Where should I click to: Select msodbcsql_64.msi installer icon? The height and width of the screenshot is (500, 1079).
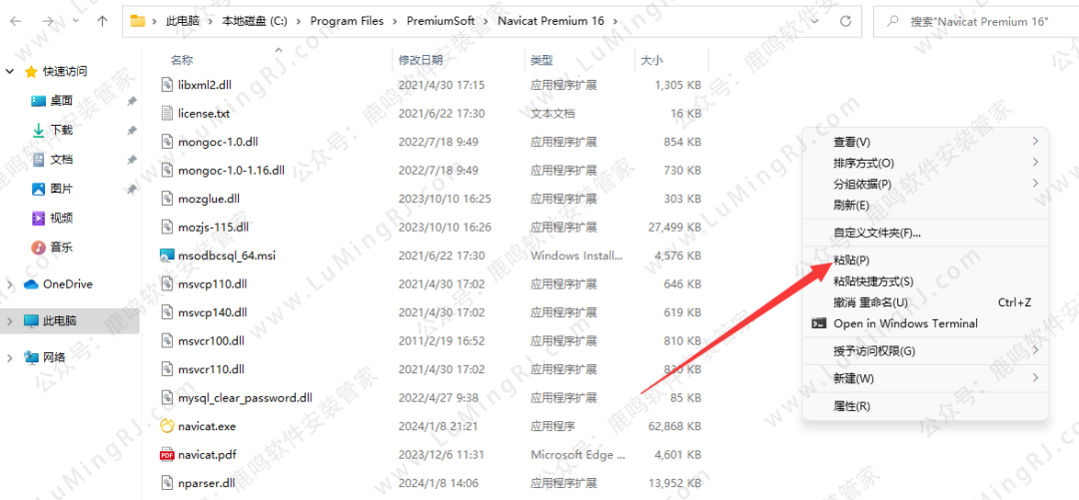pos(167,255)
